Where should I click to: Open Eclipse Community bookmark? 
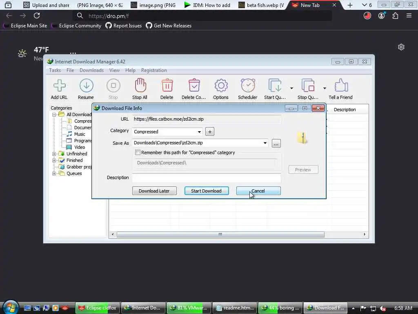76,26
